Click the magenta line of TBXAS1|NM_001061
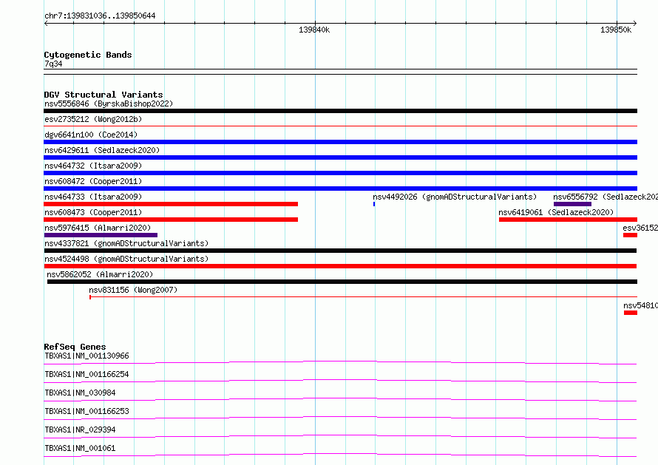Viewport: 658px width, 465px height. pos(340,455)
